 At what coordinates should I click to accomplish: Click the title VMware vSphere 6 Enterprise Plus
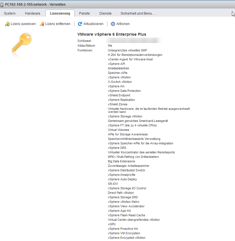point(112,34)
